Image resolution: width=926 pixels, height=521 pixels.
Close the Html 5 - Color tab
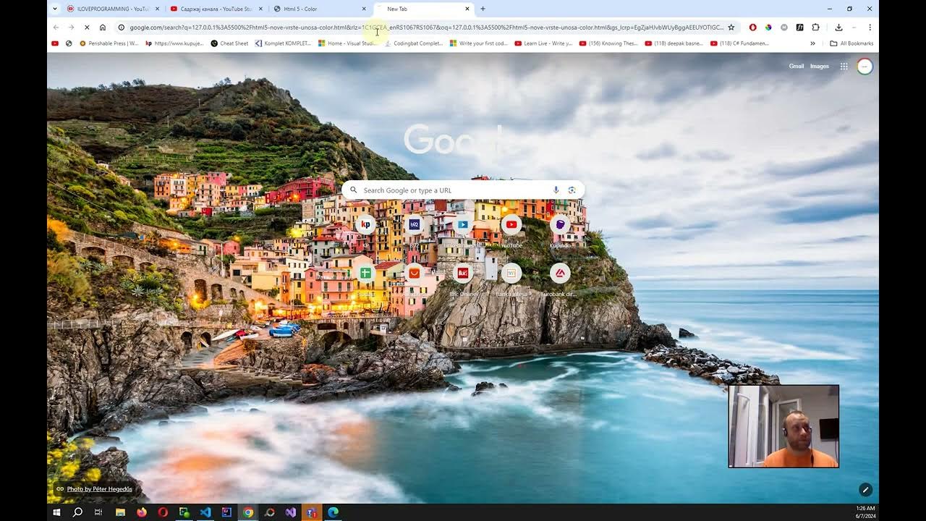[363, 9]
